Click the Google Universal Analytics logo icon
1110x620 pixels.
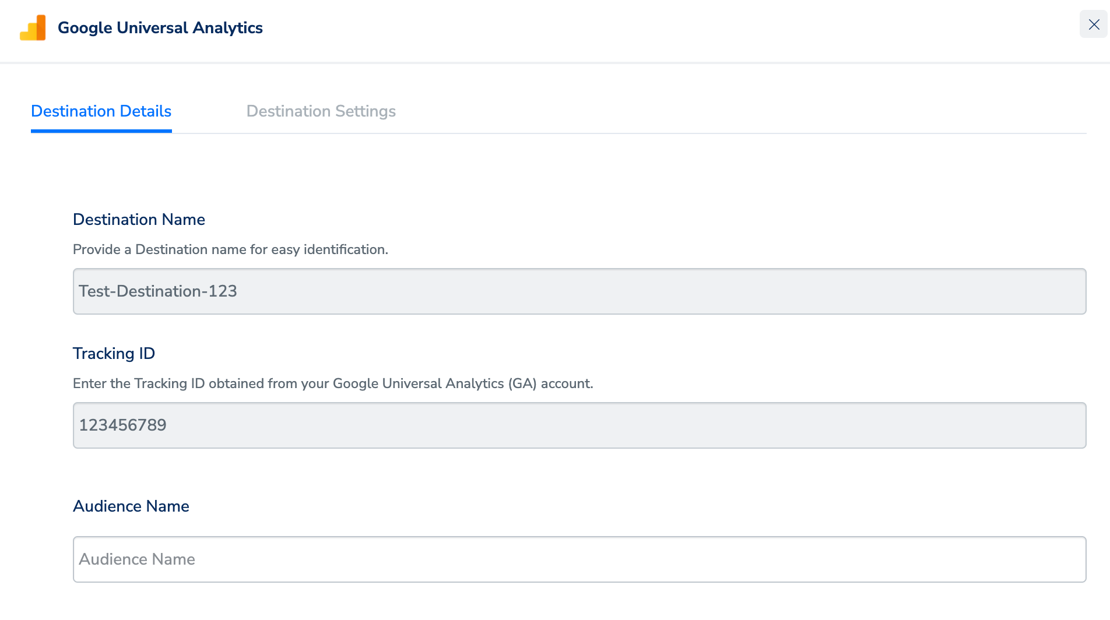[33, 28]
